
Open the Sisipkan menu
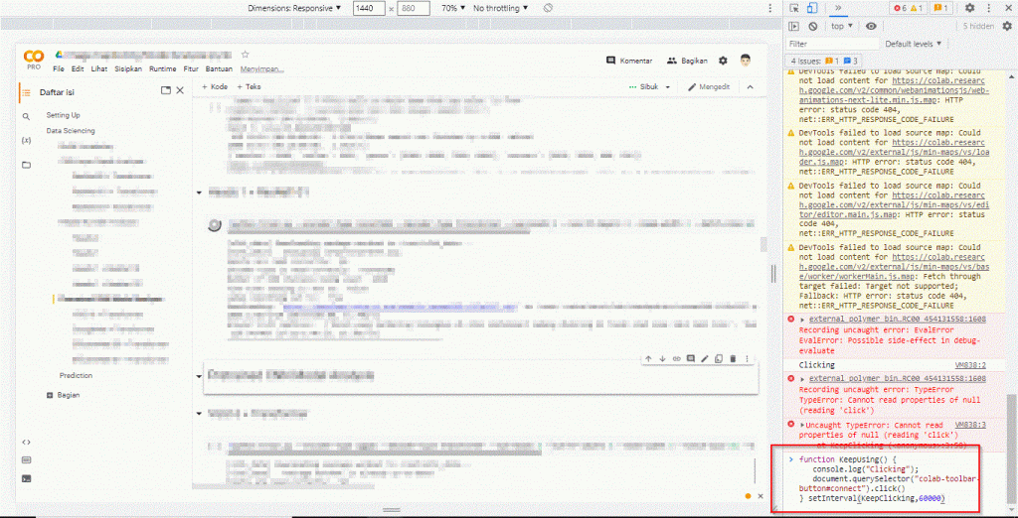coord(128,69)
